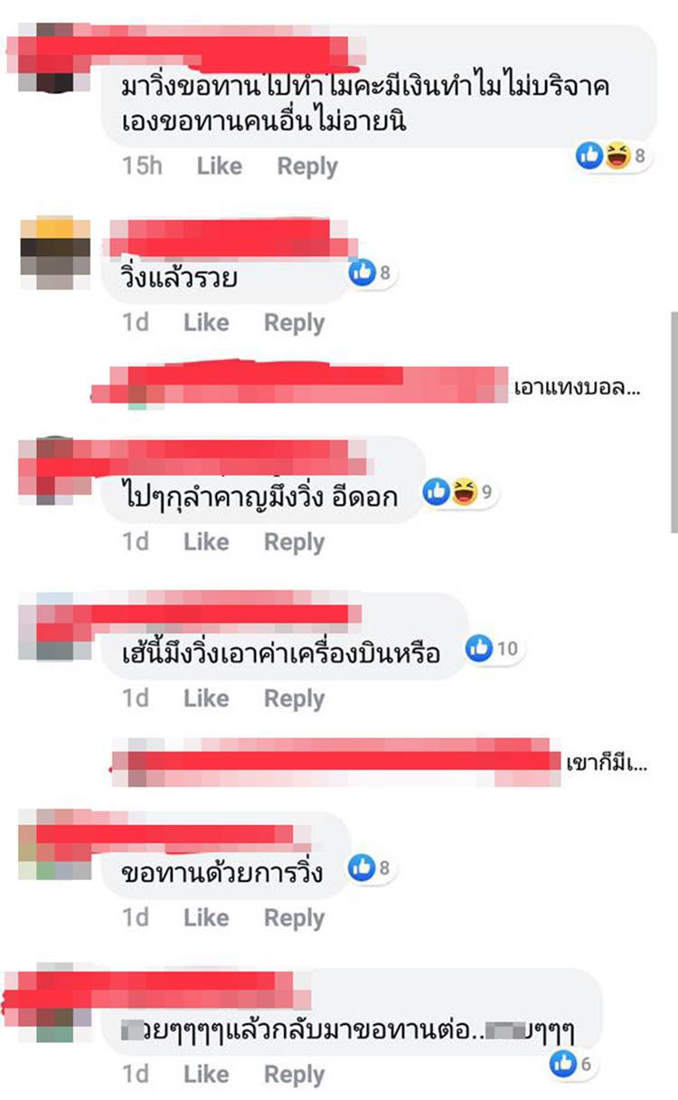The image size is (678, 1100).
Task: View reactions with count 9
Action: point(459,492)
